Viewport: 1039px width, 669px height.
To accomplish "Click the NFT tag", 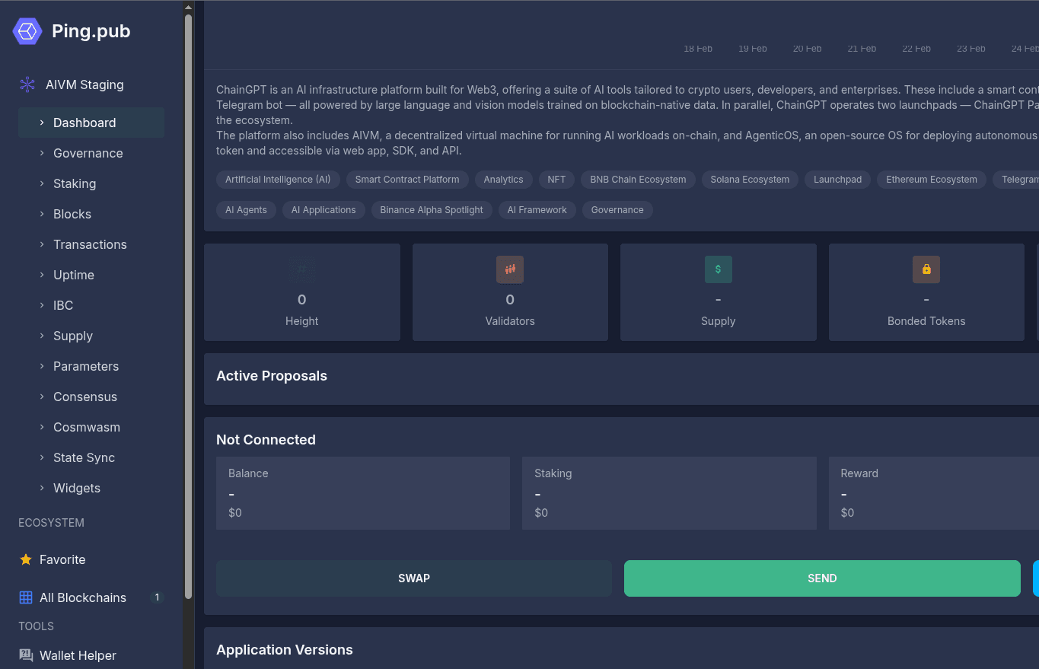I will [556, 180].
